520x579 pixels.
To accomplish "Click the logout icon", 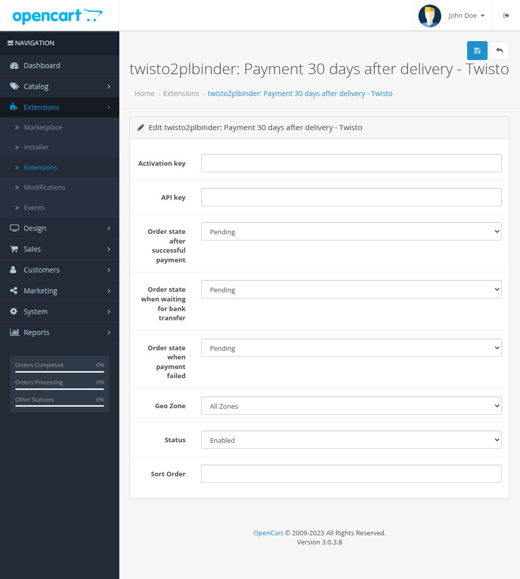I will tap(506, 15).
